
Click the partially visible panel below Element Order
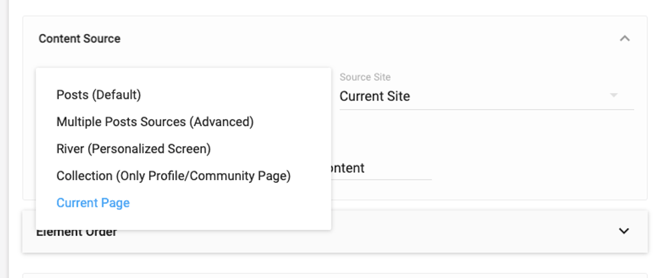pyautogui.click(x=334, y=275)
